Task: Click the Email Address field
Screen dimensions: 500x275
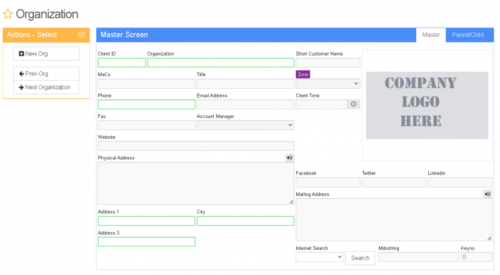Action: [x=245, y=104]
